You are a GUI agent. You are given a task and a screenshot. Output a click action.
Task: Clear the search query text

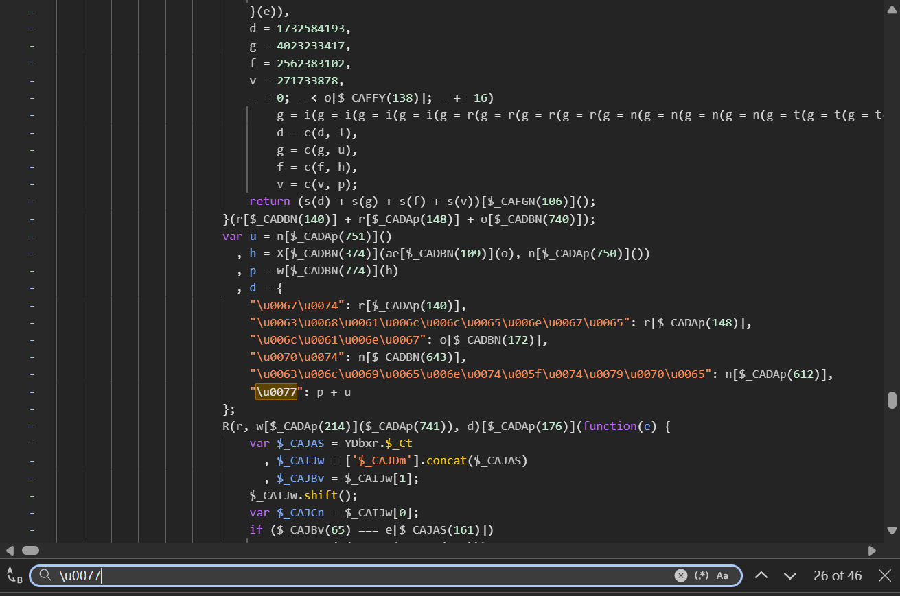click(680, 575)
